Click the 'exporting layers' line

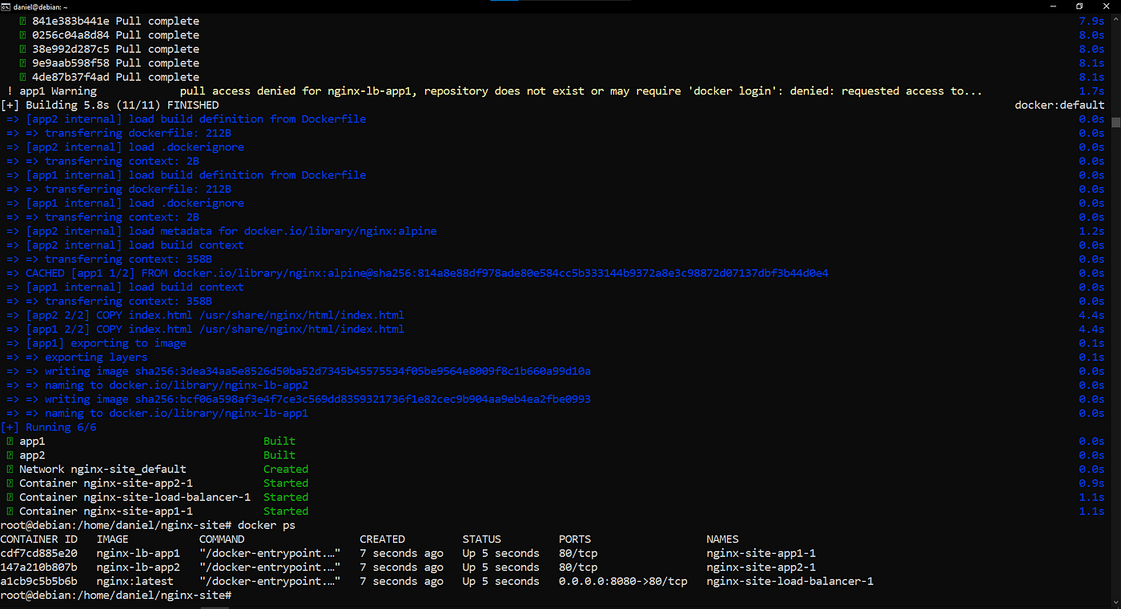point(77,357)
